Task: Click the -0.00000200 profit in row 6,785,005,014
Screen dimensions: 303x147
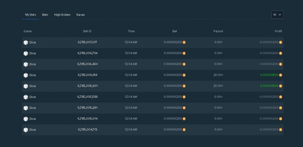Action: (x=269, y=119)
